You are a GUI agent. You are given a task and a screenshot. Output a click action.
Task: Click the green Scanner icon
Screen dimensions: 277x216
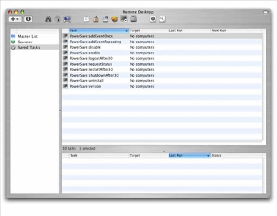(x=13, y=42)
